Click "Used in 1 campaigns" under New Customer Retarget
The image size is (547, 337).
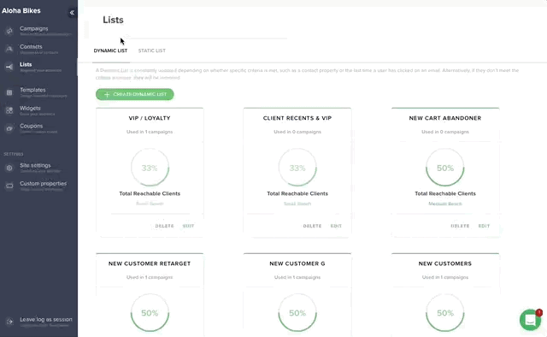[150, 277]
